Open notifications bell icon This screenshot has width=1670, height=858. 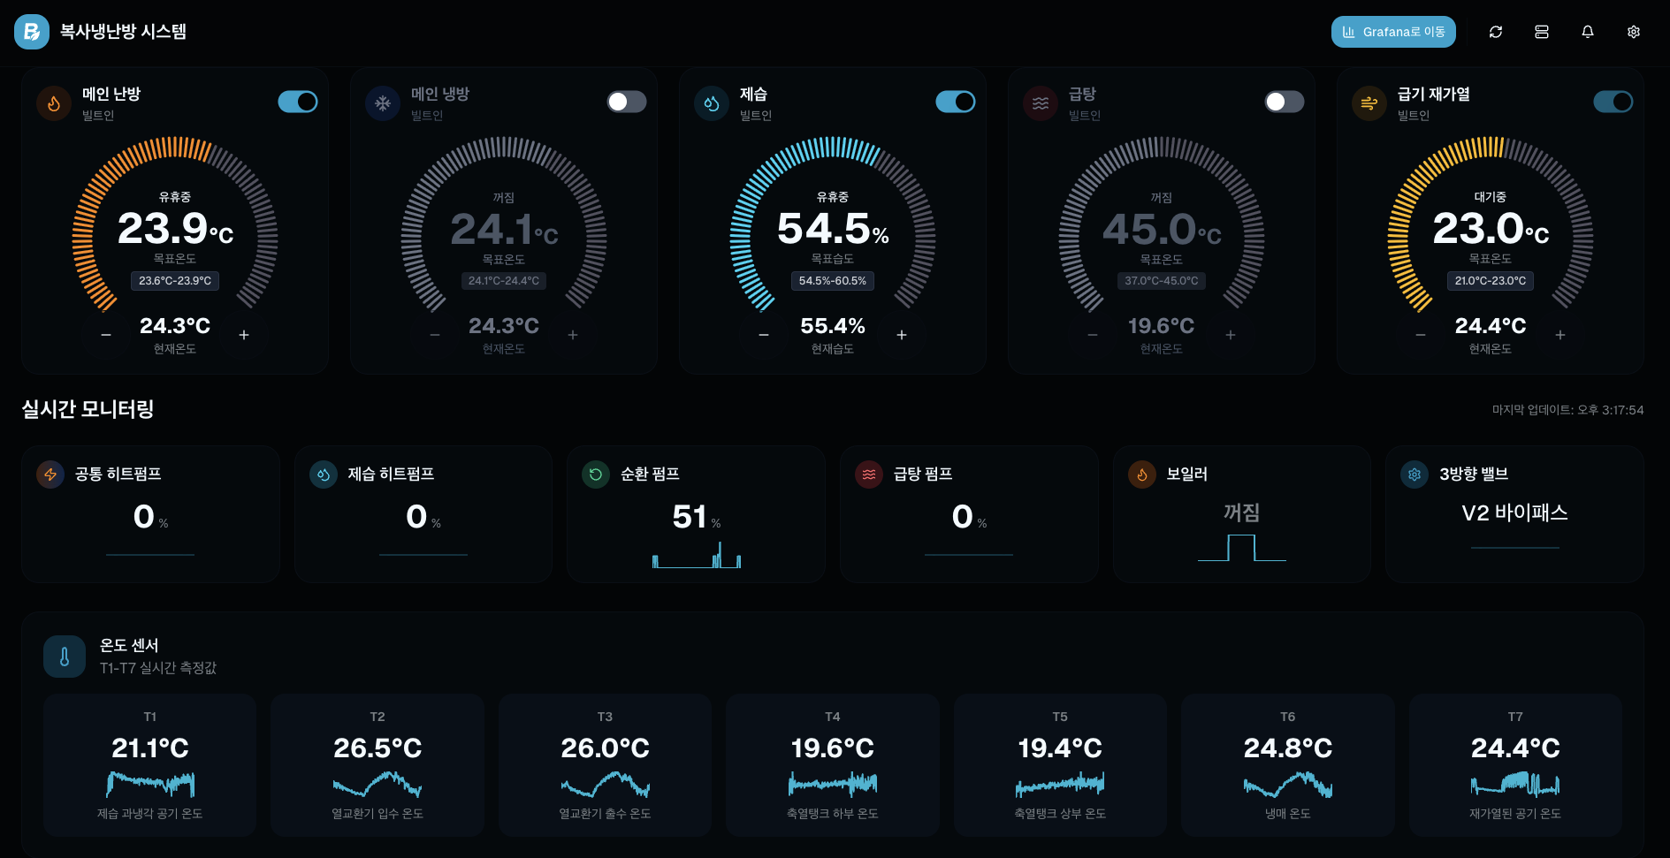tap(1588, 32)
